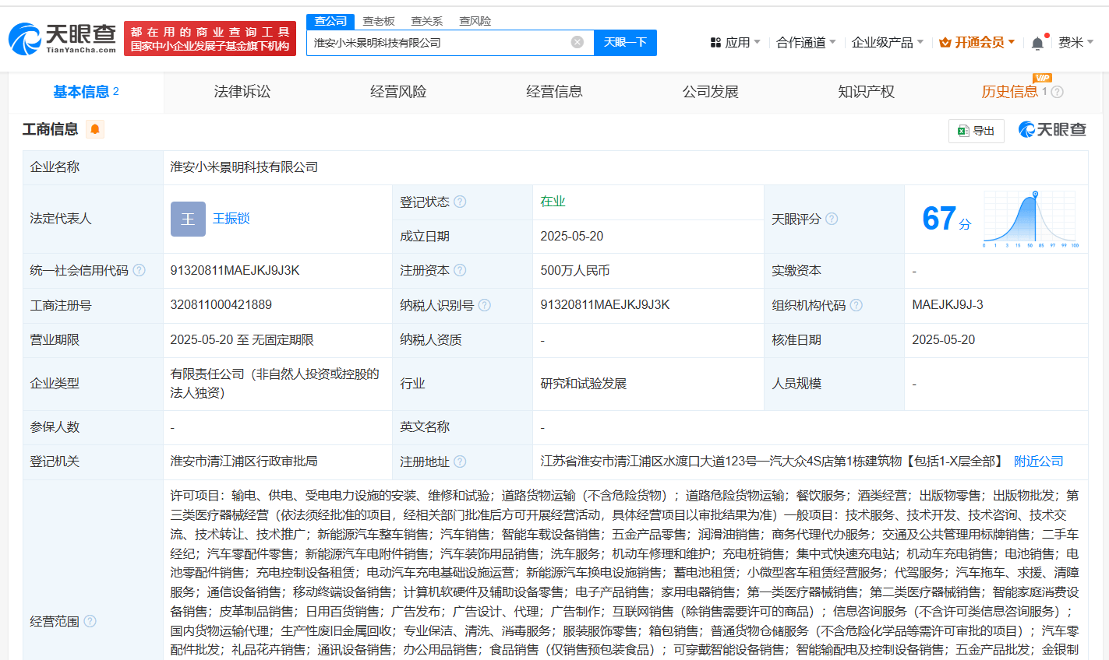Click the TianYanCha logo at top left
The width and height of the screenshot is (1109, 660).
pyautogui.click(x=62, y=38)
